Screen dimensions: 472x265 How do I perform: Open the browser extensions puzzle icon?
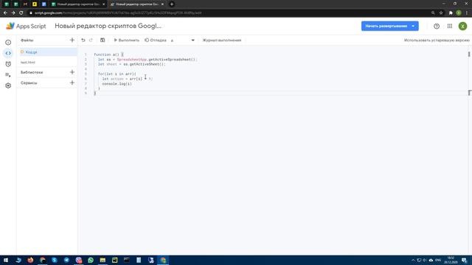pos(451,13)
